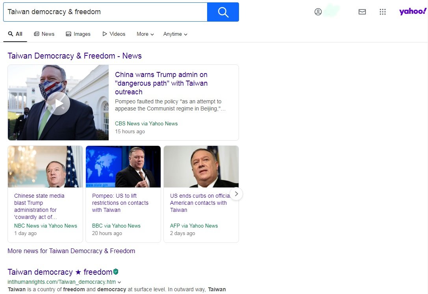Click the blue search magnifier button
The width and height of the screenshot is (428, 294).
point(223,12)
